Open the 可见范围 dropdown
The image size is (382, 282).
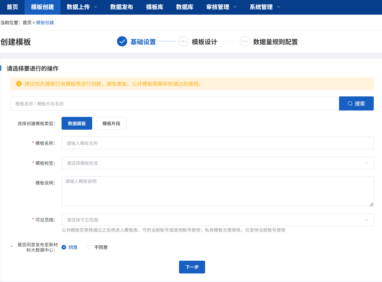(217, 220)
